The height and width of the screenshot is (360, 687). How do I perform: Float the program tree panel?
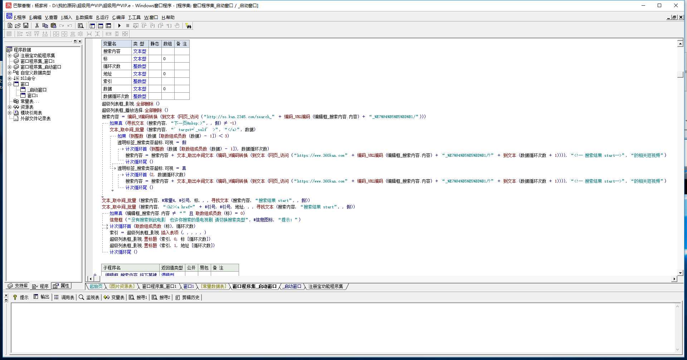click(x=75, y=42)
